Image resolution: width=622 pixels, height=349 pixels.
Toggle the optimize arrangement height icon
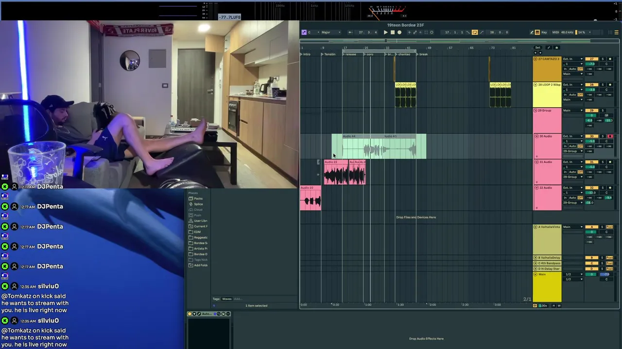click(x=549, y=48)
